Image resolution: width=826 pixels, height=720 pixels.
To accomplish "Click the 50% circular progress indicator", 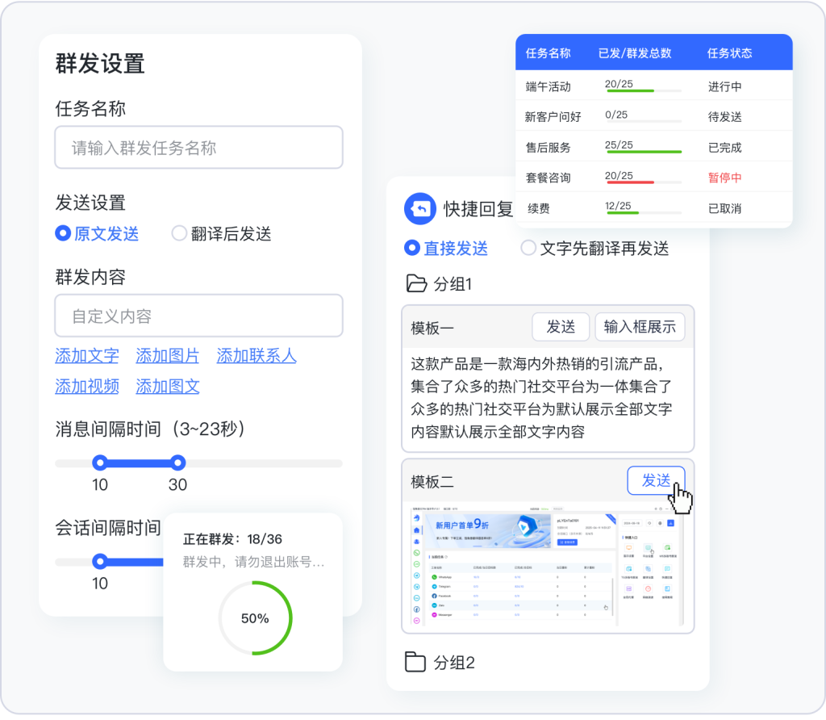I will (x=255, y=618).
